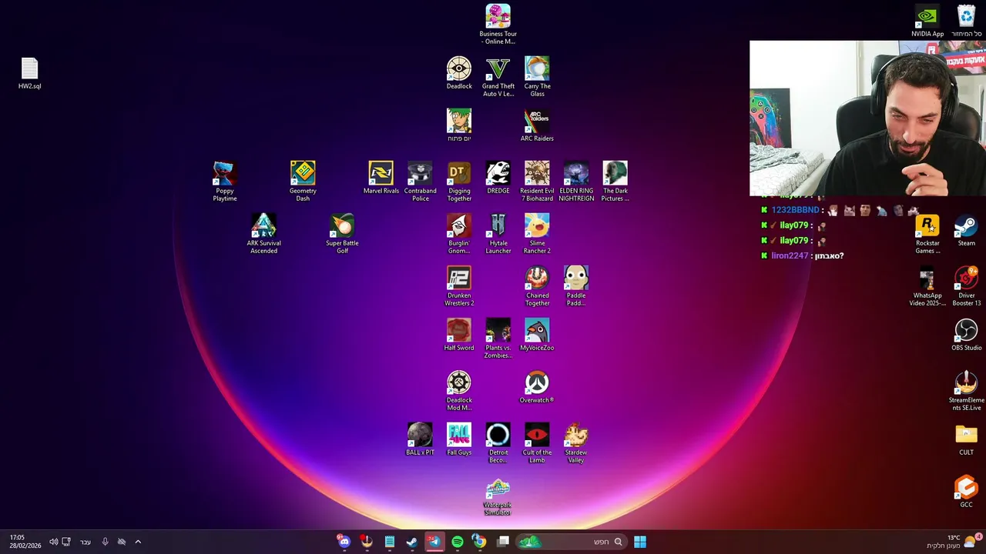Launch Grand Theft Auto V Legacy shortcut
The width and height of the screenshot is (986, 554).
(498, 76)
